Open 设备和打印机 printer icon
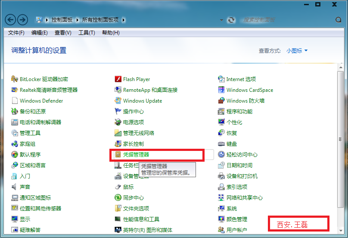Image resolution: width=348 pixels, height=238 pixels. coord(221,176)
